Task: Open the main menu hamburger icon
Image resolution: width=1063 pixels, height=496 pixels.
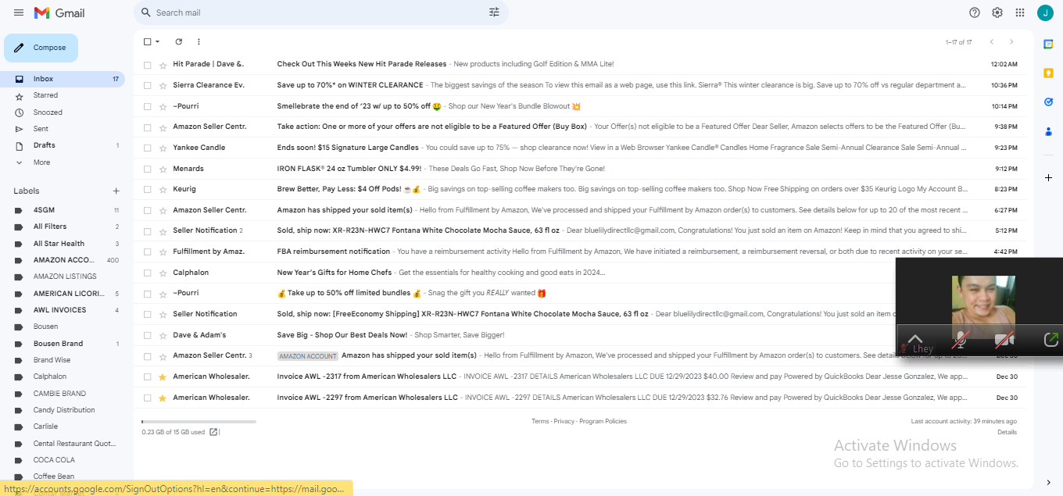Action: (19, 12)
